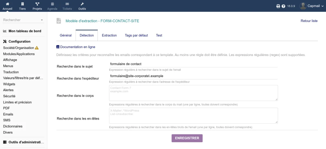Expand Outils d'administration section
Viewport: 326px width, 149px height.
(26, 142)
